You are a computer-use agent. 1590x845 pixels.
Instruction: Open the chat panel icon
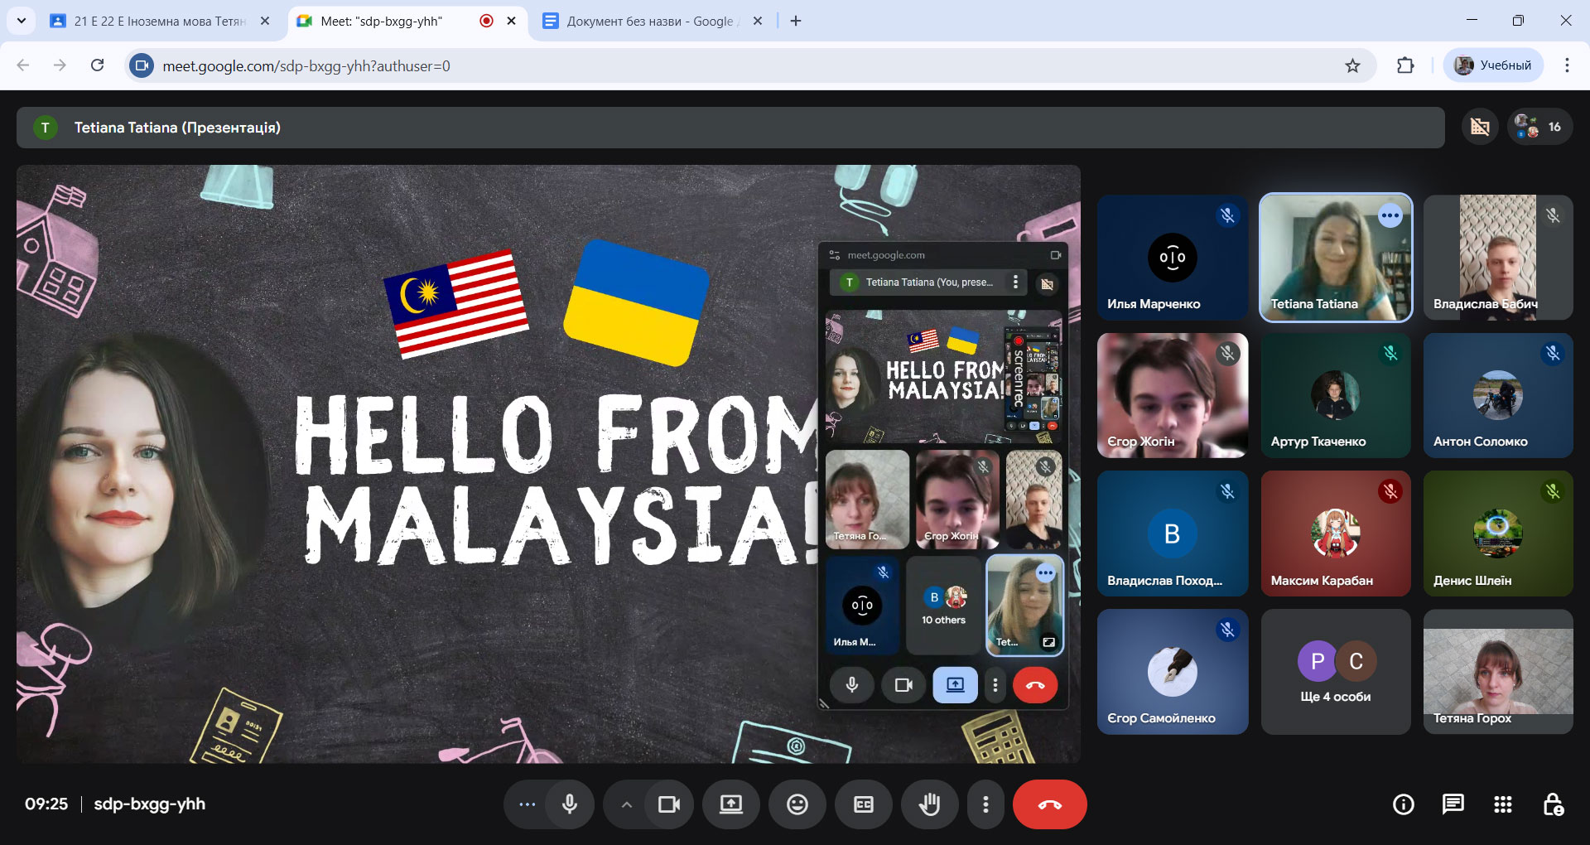(x=1453, y=804)
